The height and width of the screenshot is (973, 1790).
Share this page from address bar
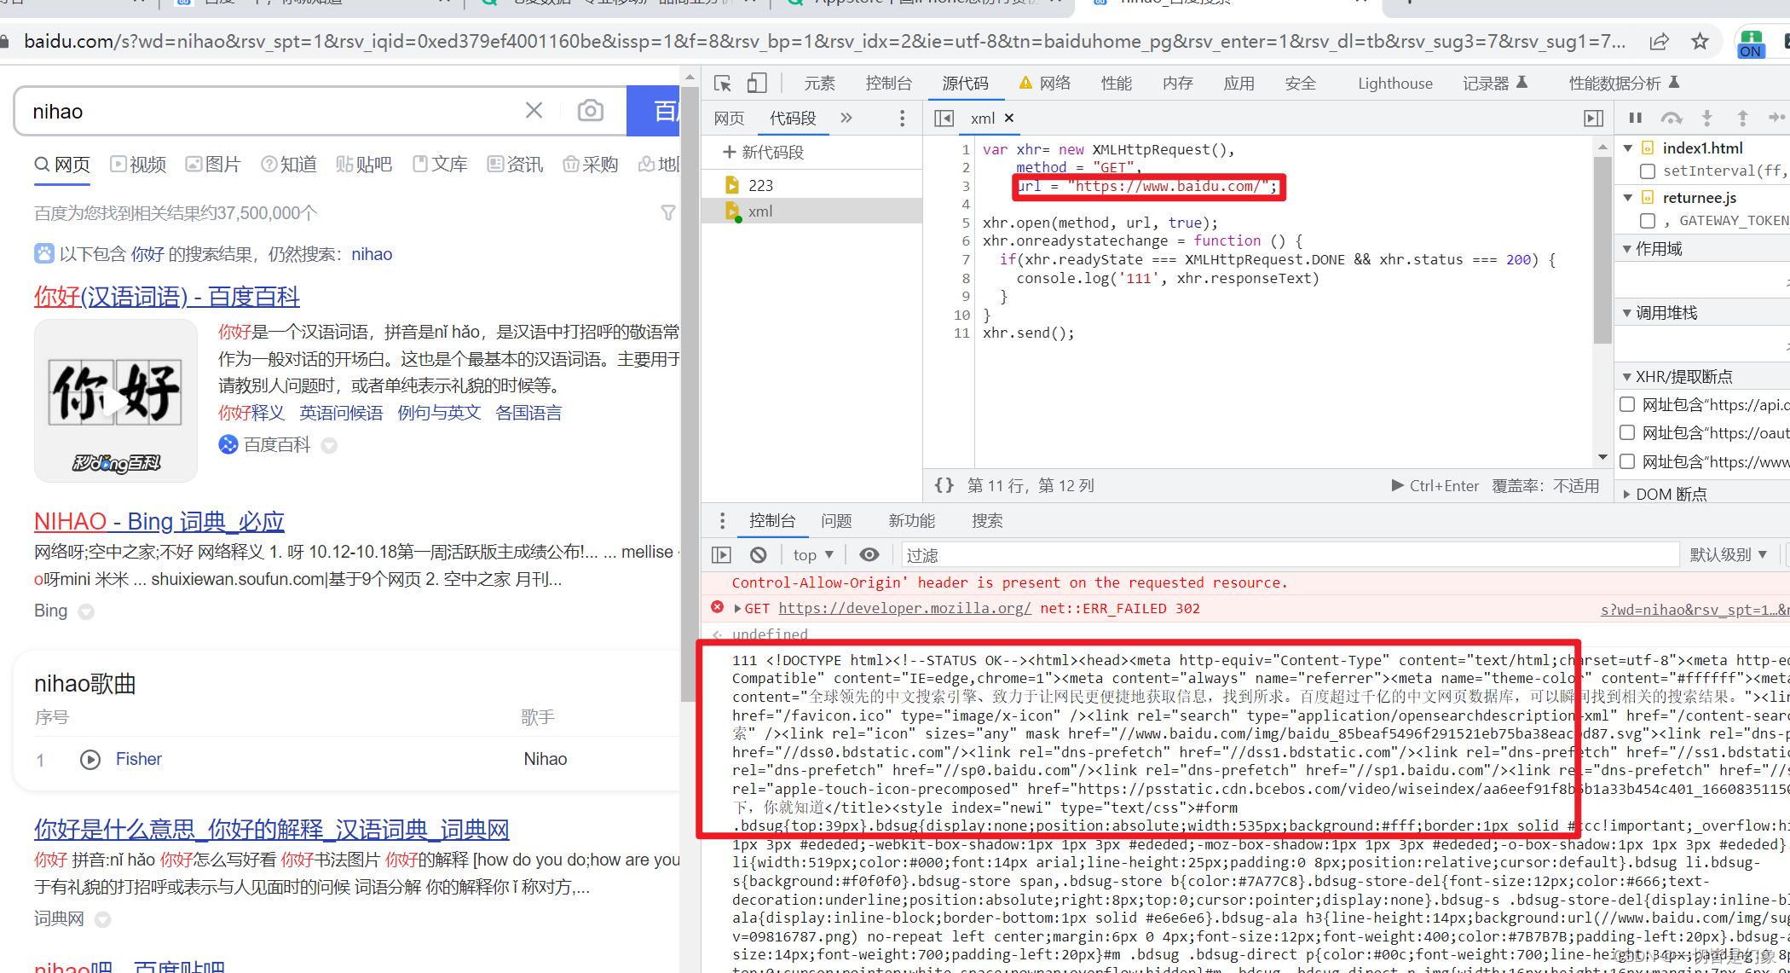(x=1659, y=41)
